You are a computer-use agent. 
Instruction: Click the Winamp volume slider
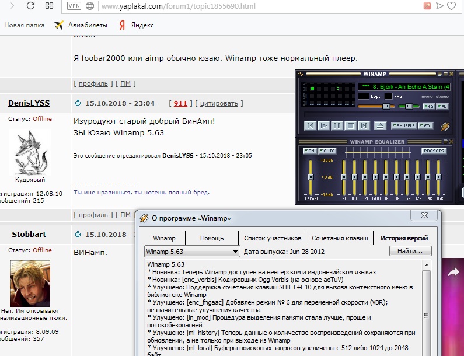pos(374,107)
